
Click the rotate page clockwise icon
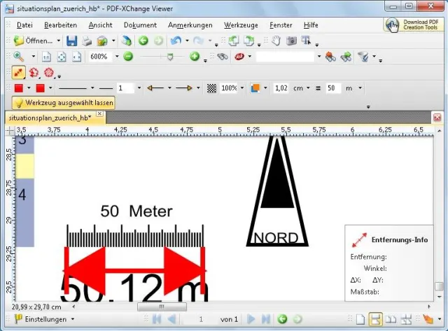[248, 41]
